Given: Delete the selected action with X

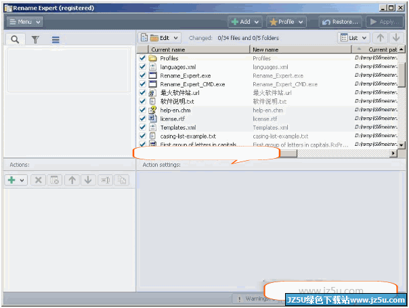Looking at the screenshot, I should pos(39,180).
